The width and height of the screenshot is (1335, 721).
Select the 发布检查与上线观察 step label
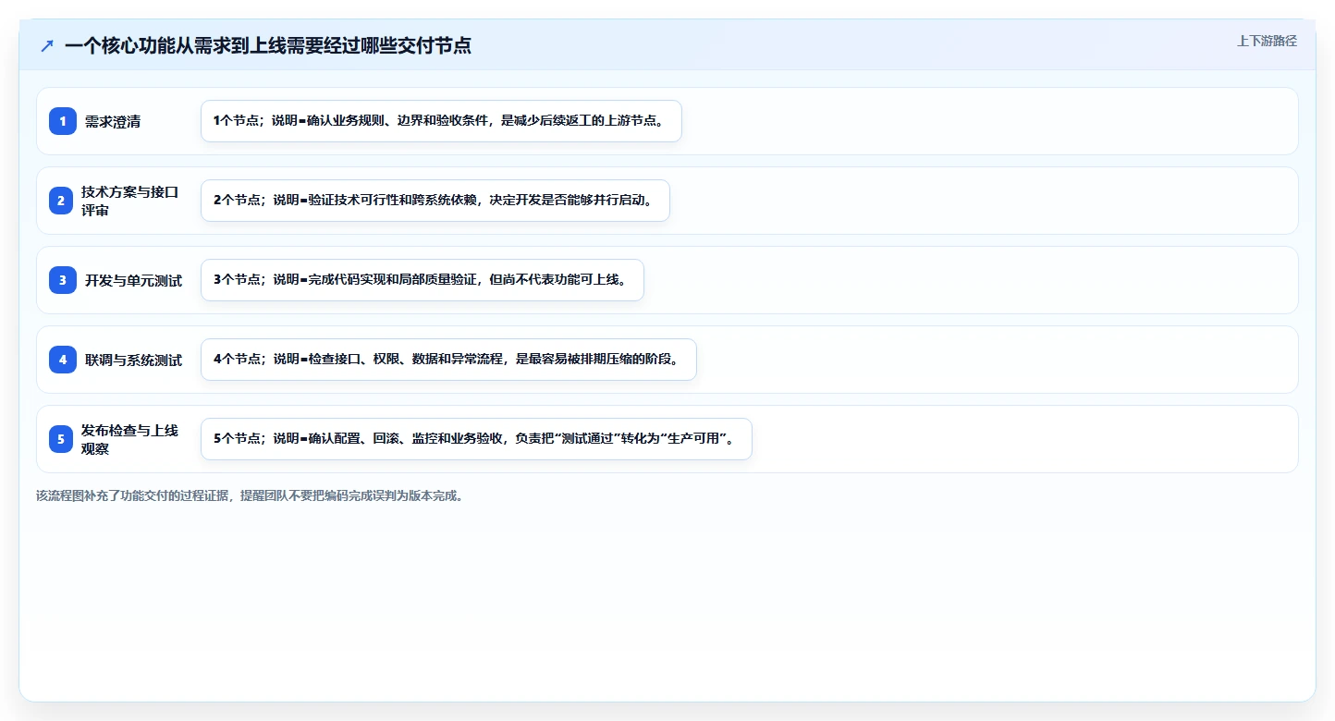point(129,439)
